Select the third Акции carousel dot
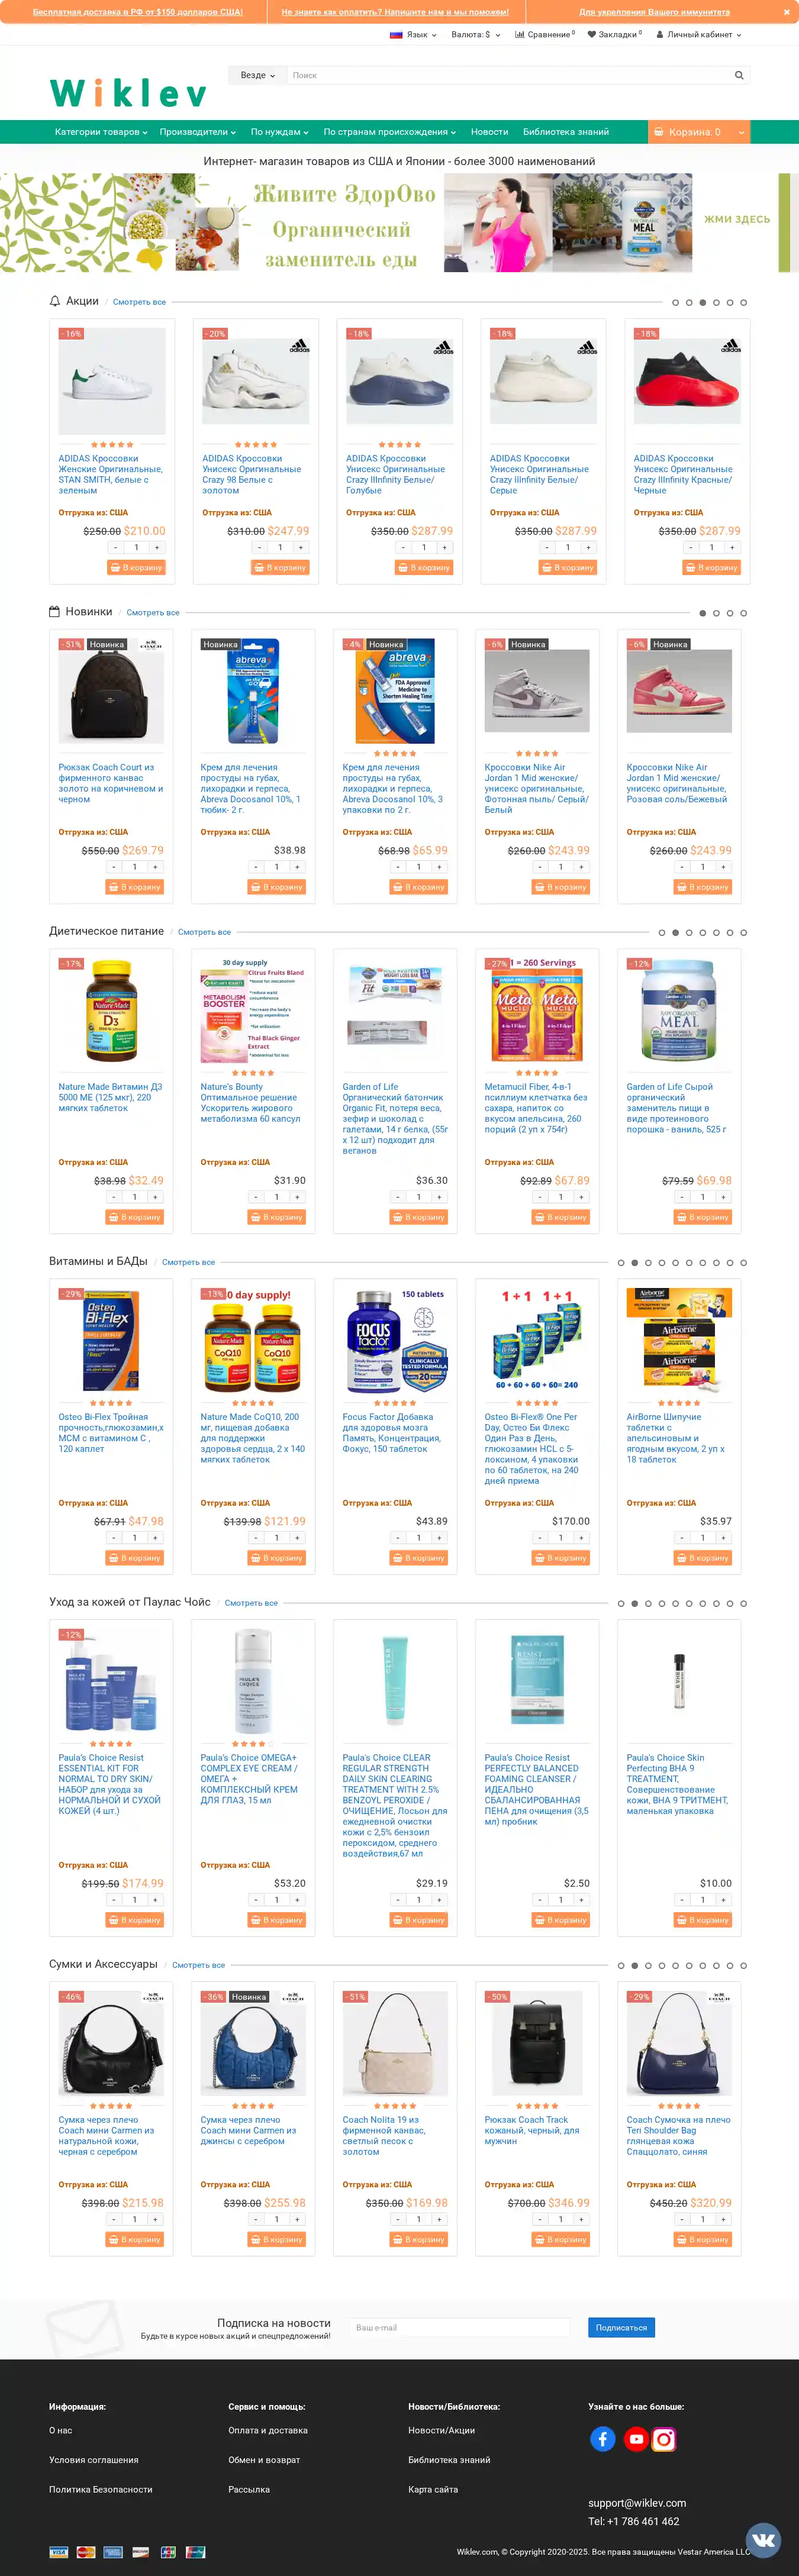The image size is (799, 2576). 702,302
